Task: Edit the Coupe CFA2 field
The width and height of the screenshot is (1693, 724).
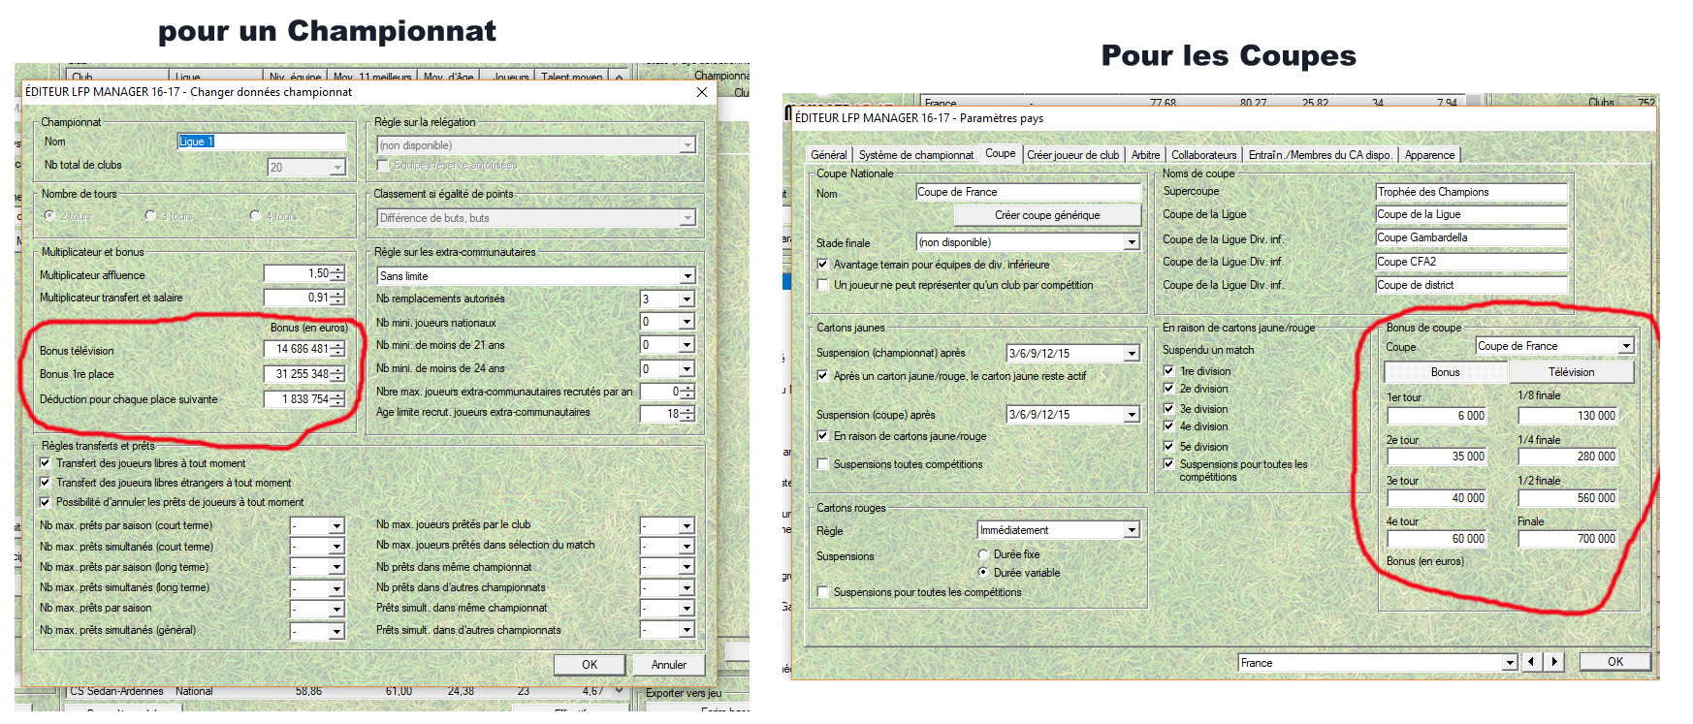Action: 1472,262
